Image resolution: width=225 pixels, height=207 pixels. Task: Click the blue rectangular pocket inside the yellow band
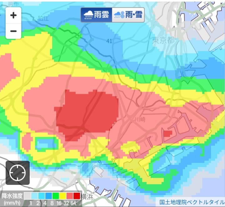(47, 144)
